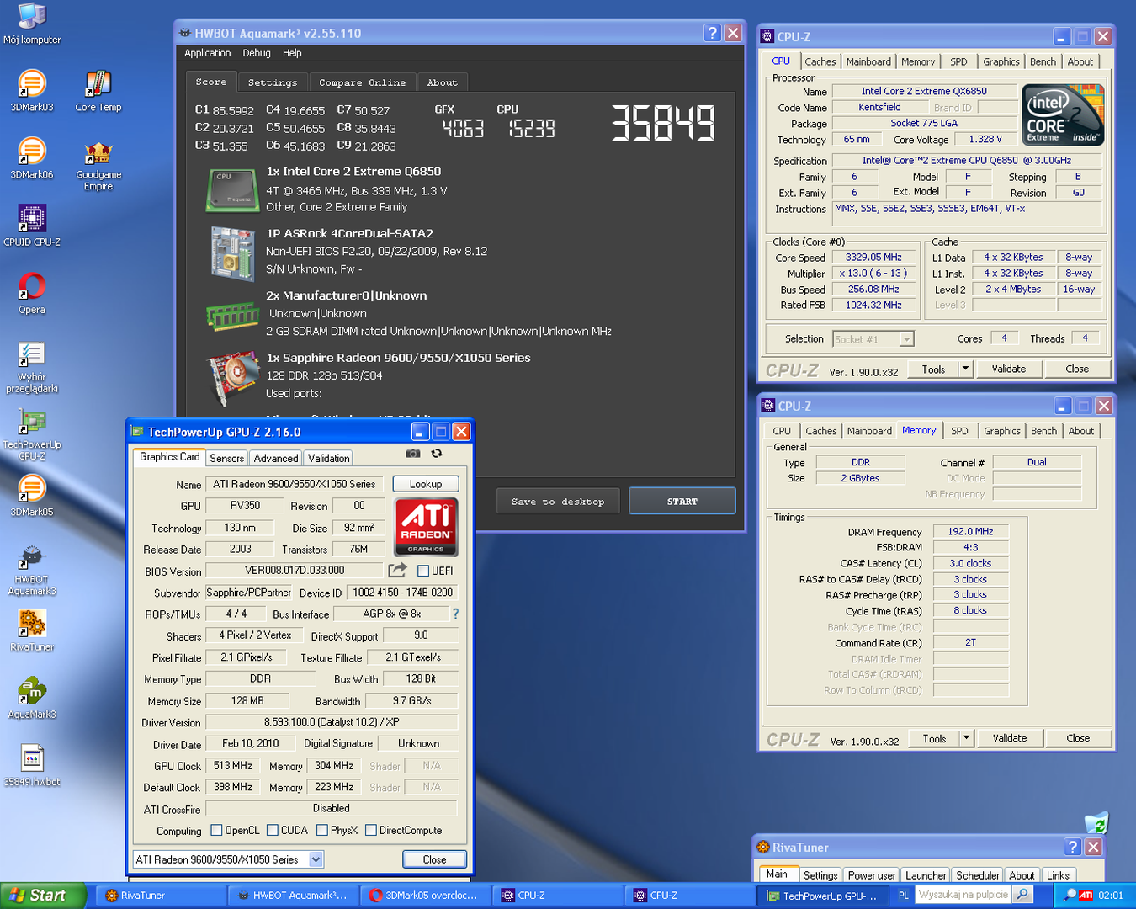This screenshot has height=909, width=1136.
Task: Click Bus Interface help question mark
Action: 456,614
